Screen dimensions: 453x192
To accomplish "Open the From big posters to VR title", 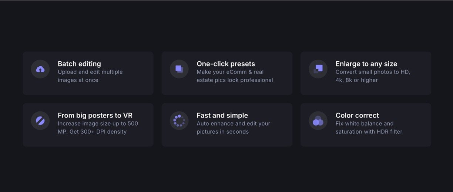I will pos(95,116).
